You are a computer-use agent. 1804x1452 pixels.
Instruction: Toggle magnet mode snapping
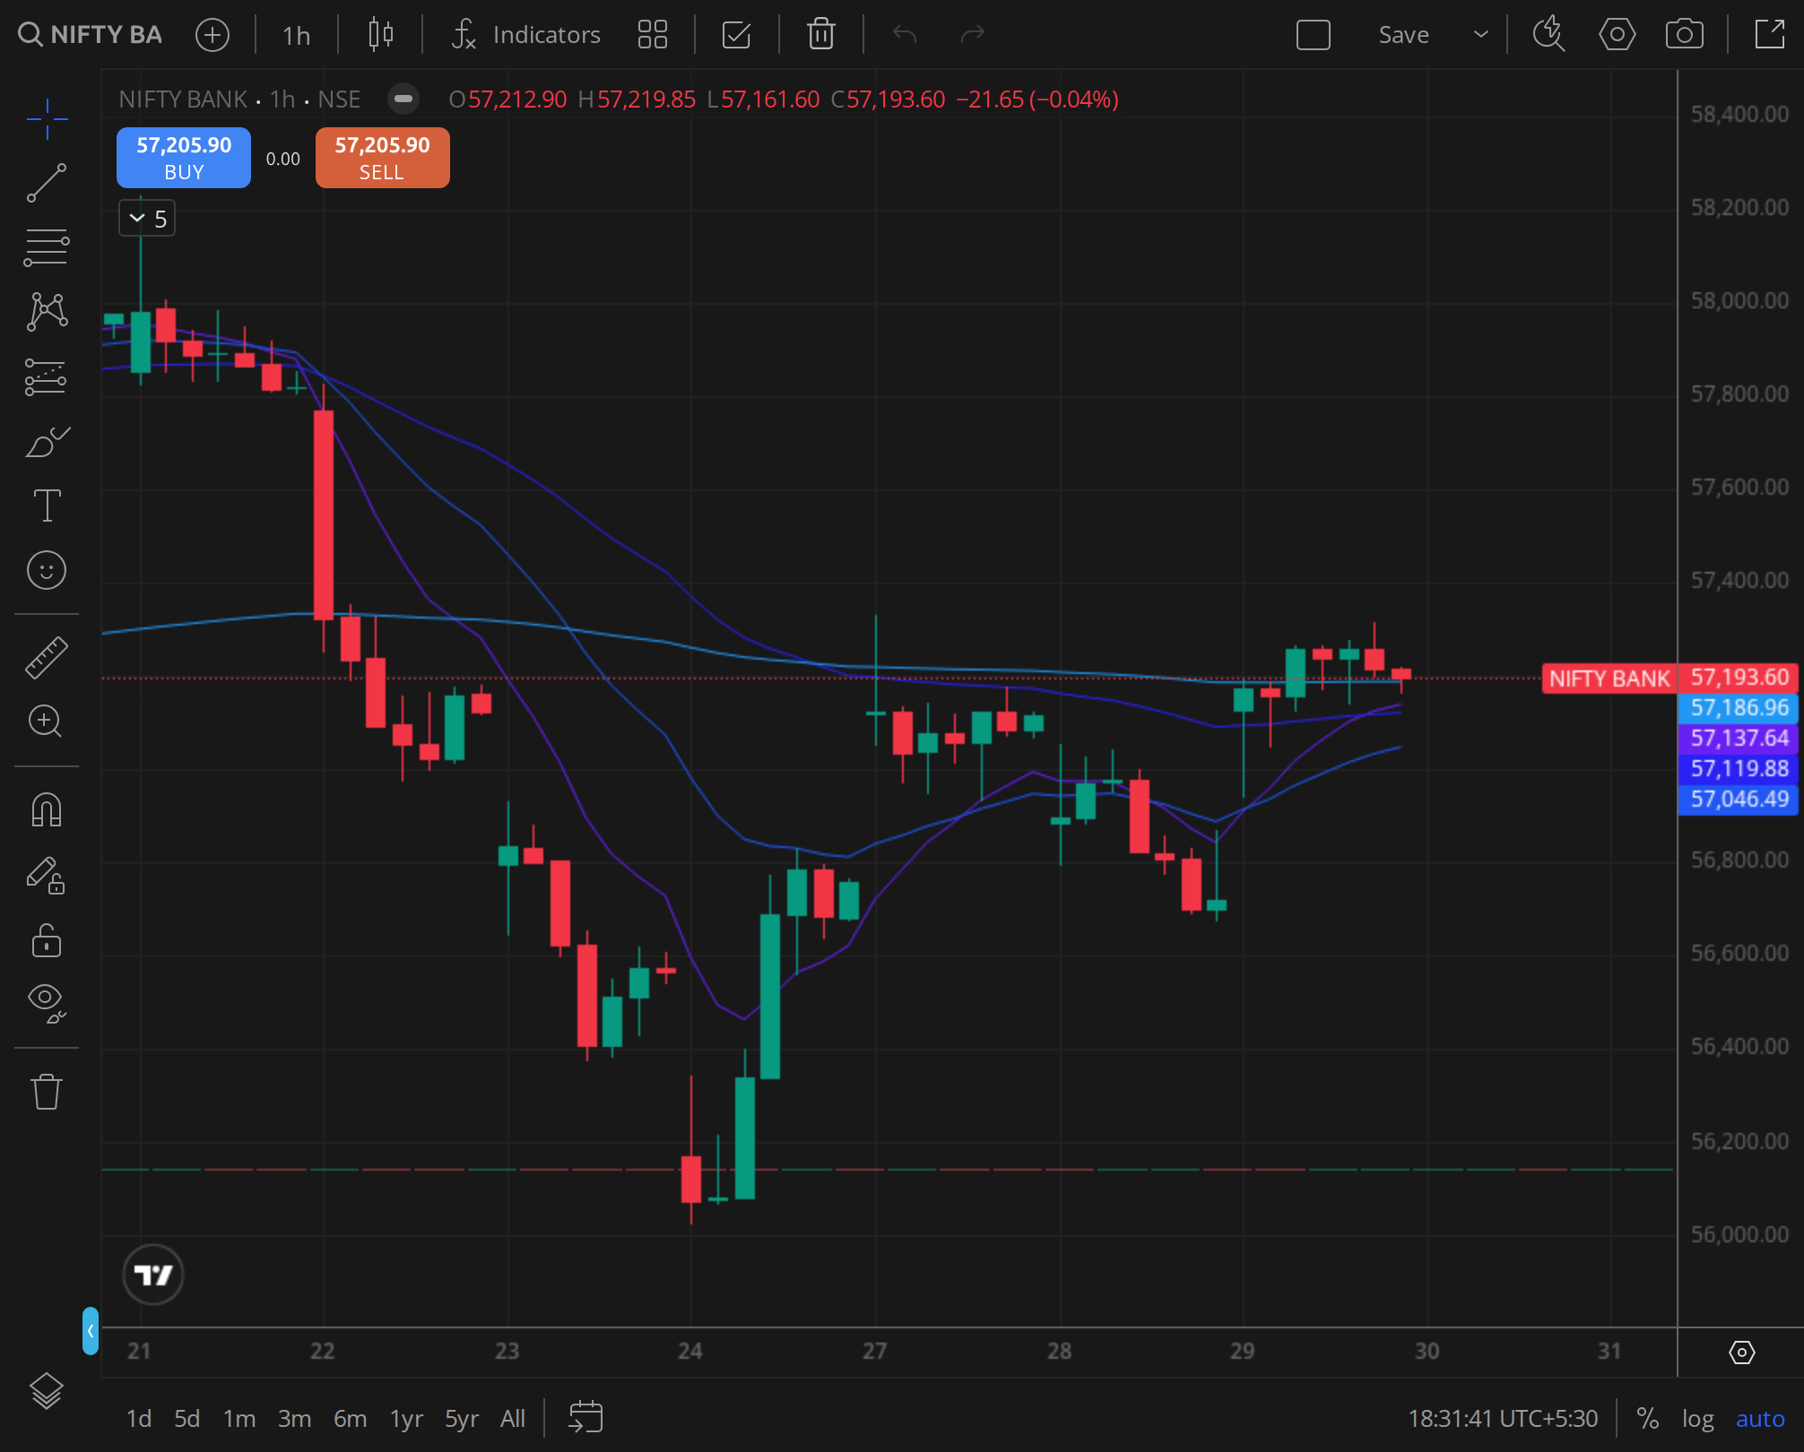[47, 810]
